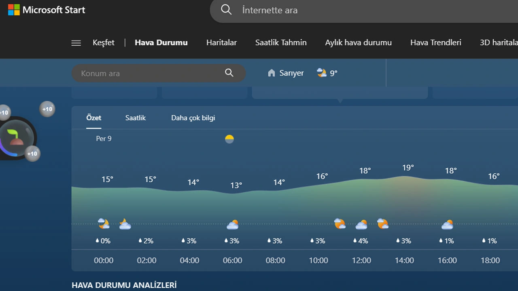Click the 9° weather condition icon
The width and height of the screenshot is (518, 291).
(321, 72)
